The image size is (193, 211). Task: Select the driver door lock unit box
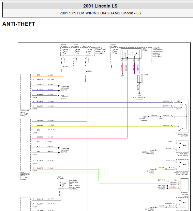pos(181,116)
